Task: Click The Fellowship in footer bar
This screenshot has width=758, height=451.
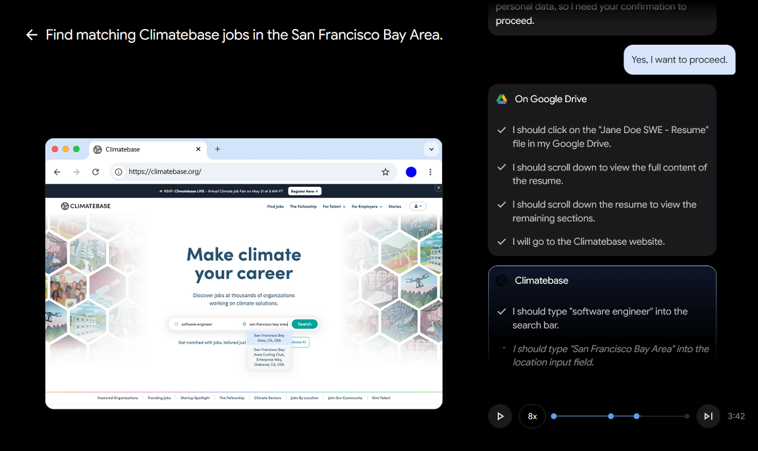Action: [x=232, y=398]
